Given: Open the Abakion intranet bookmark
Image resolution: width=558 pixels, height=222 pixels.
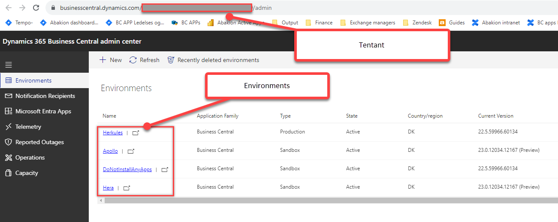Looking at the screenshot, I should [x=496, y=23].
